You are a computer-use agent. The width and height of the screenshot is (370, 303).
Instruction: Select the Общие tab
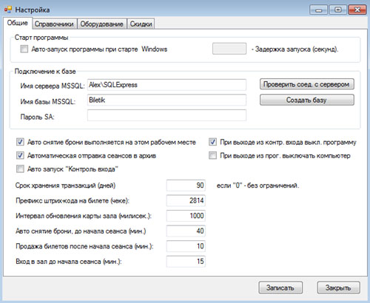pyautogui.click(x=17, y=23)
